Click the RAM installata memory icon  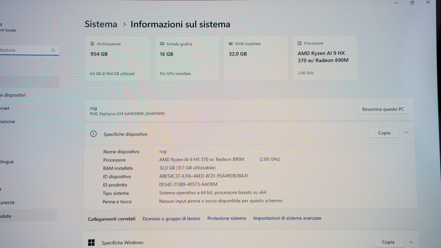click(231, 44)
